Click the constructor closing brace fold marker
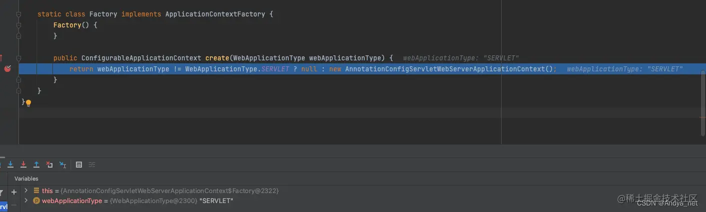Screen dimensions: 706x212 18,36
